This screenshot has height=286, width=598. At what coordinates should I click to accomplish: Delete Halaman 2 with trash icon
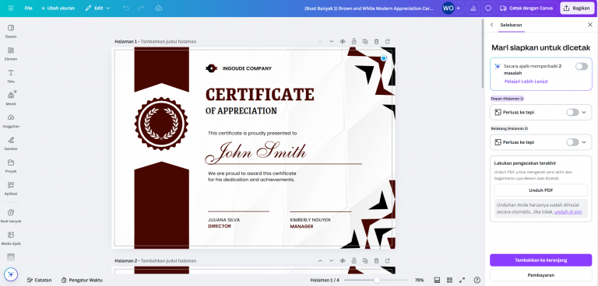pyautogui.click(x=376, y=261)
